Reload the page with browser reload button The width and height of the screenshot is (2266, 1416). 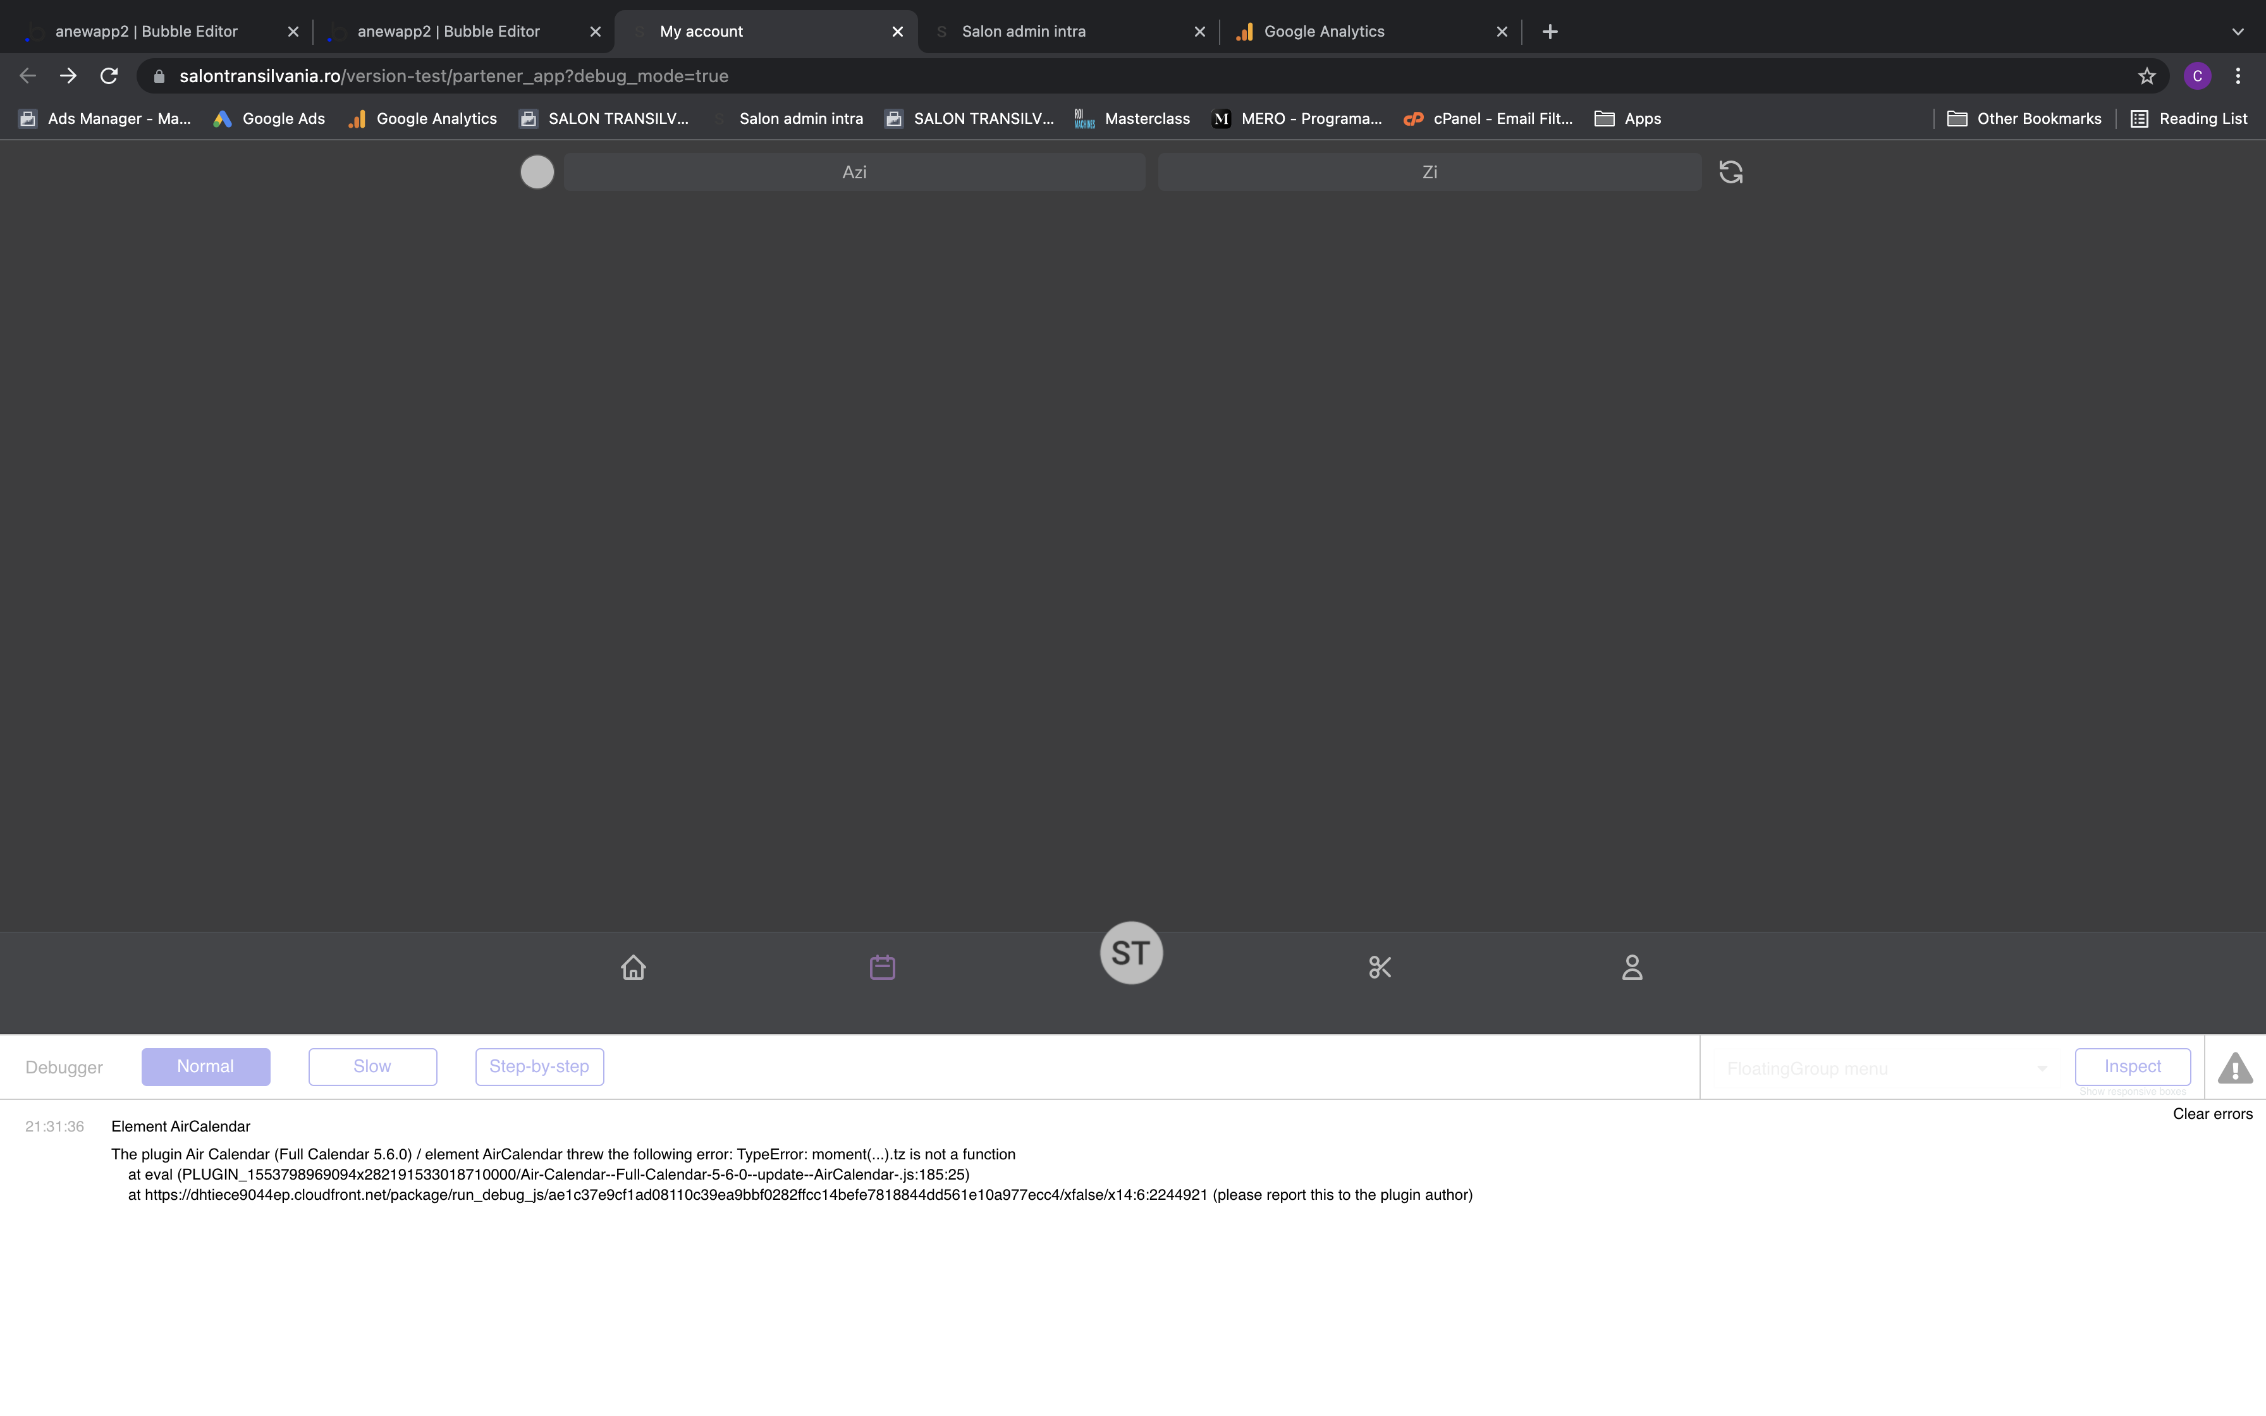coord(109,76)
